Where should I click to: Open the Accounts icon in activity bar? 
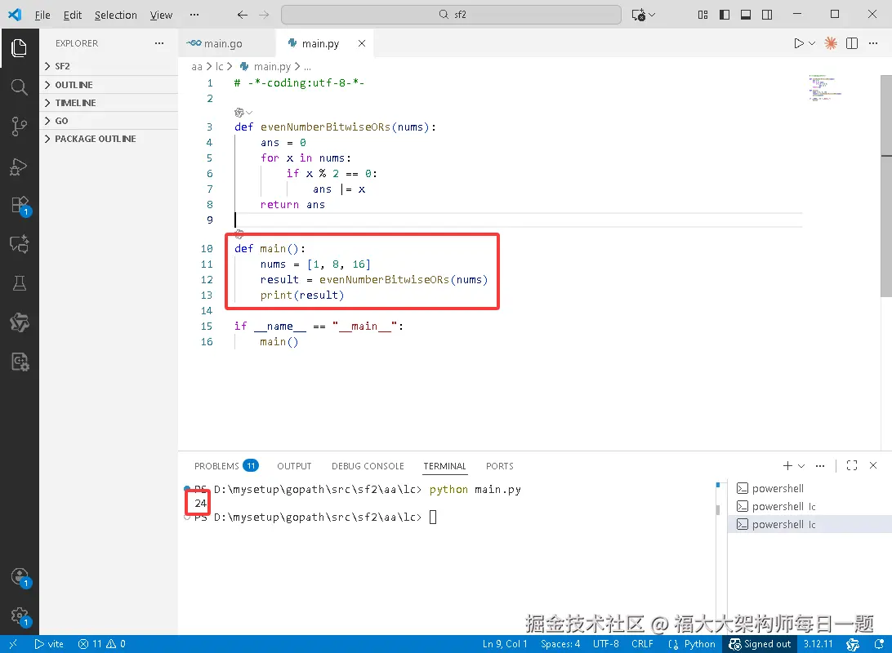pos(20,577)
